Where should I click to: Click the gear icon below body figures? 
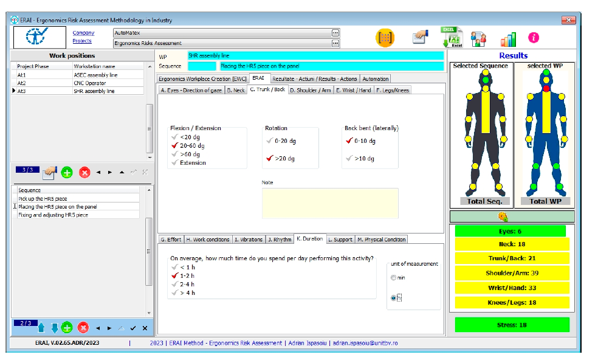click(x=503, y=217)
